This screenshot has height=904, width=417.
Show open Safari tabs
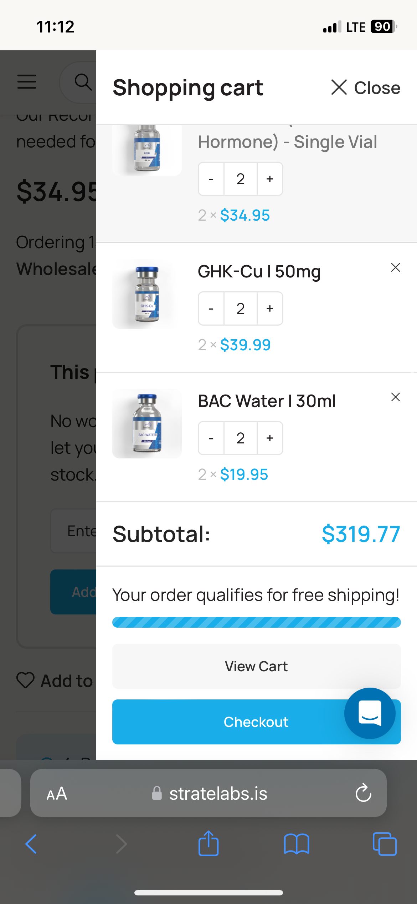[385, 844]
